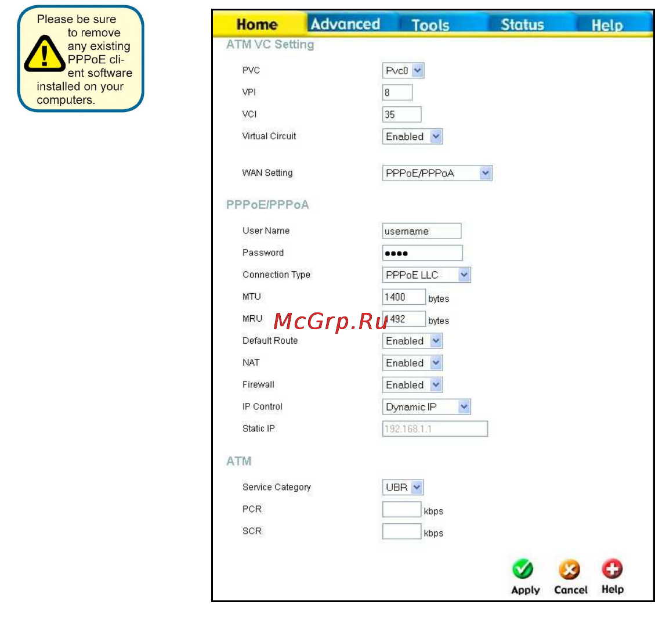Open the Help tab in top bar
Screen dimensions: 655x641
click(607, 25)
